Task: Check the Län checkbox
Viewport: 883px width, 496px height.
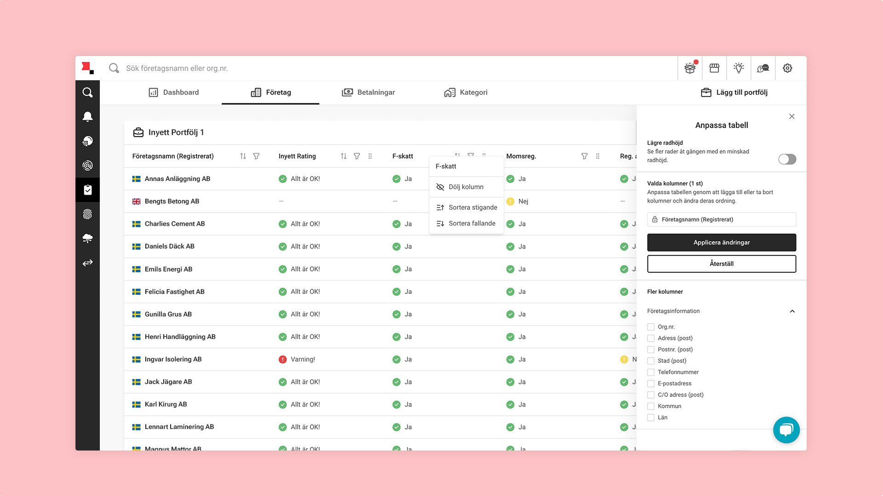Action: (x=651, y=417)
